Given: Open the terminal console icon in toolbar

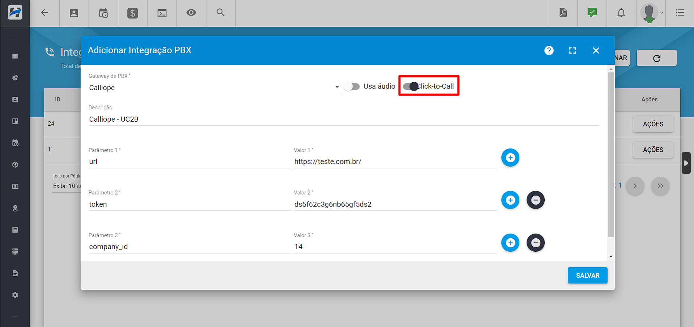Looking at the screenshot, I should tap(162, 13).
